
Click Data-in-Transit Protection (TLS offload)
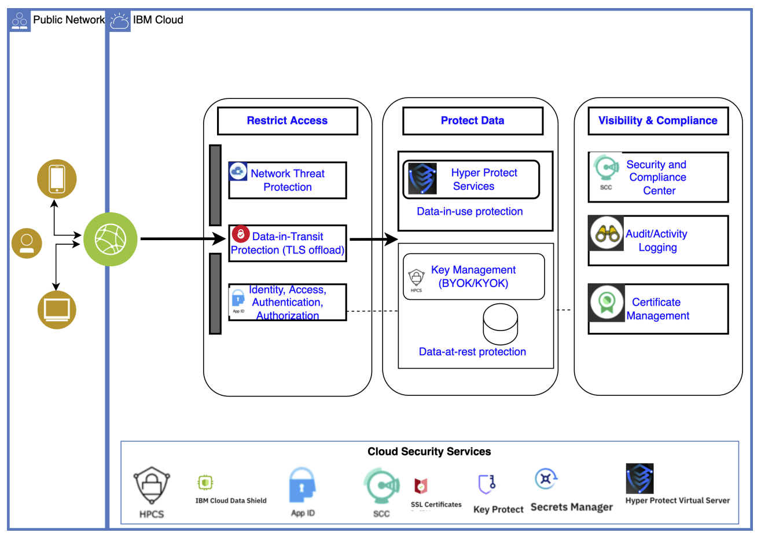(288, 243)
